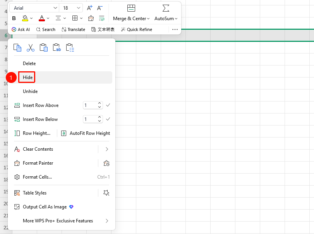Choose Hide in the context menu
This screenshot has height=234, width=314.
[x=27, y=77]
